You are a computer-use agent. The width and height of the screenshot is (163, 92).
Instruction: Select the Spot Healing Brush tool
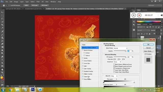[x=2, y=31]
